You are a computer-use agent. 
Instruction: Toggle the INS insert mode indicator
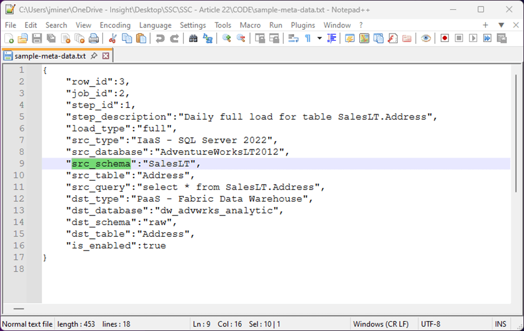(x=500, y=324)
